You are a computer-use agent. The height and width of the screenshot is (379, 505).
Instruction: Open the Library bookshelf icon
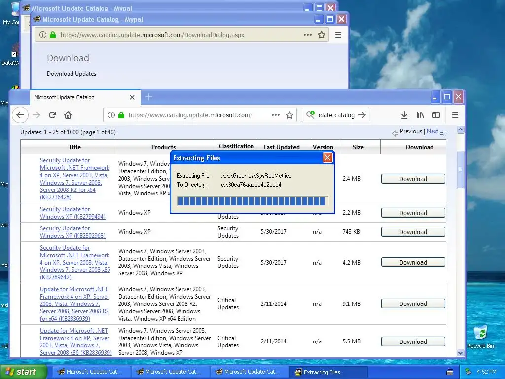point(420,115)
